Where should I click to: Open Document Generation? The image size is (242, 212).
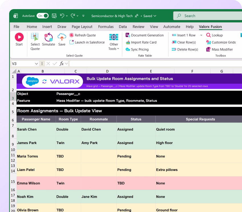[x=144, y=35]
